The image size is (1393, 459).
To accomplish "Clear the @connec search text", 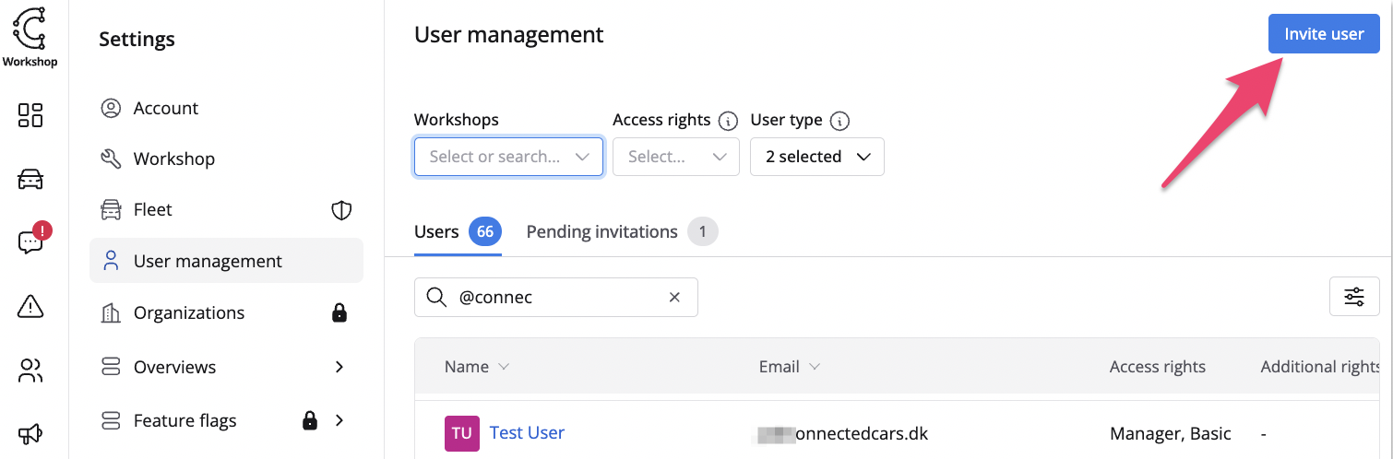I will pos(674,298).
